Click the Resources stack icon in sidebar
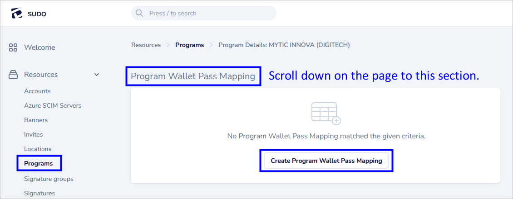 tap(13, 75)
